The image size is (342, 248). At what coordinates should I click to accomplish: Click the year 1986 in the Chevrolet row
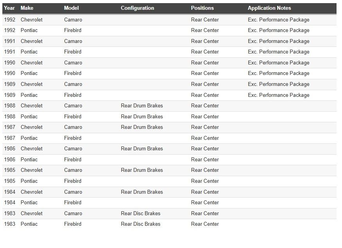click(x=9, y=149)
